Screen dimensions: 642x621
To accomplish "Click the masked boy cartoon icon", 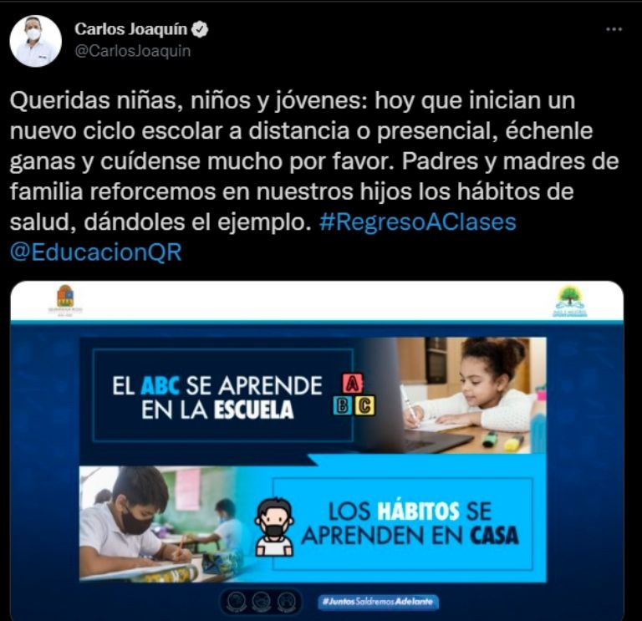I will [274, 527].
